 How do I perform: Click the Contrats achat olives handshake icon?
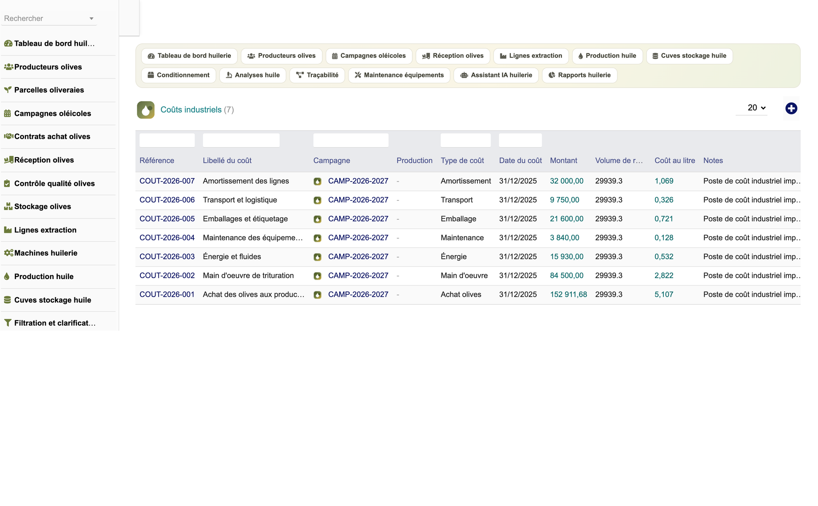click(x=8, y=137)
